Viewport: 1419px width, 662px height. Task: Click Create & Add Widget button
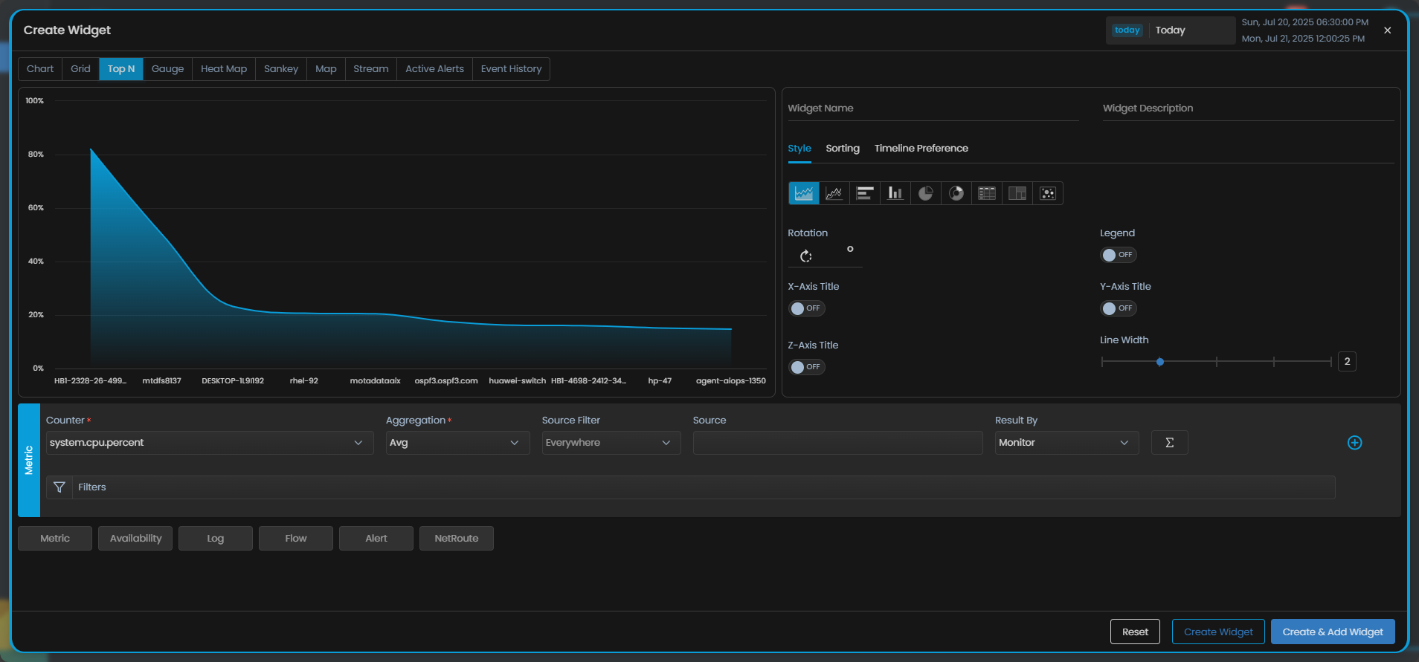(1333, 632)
